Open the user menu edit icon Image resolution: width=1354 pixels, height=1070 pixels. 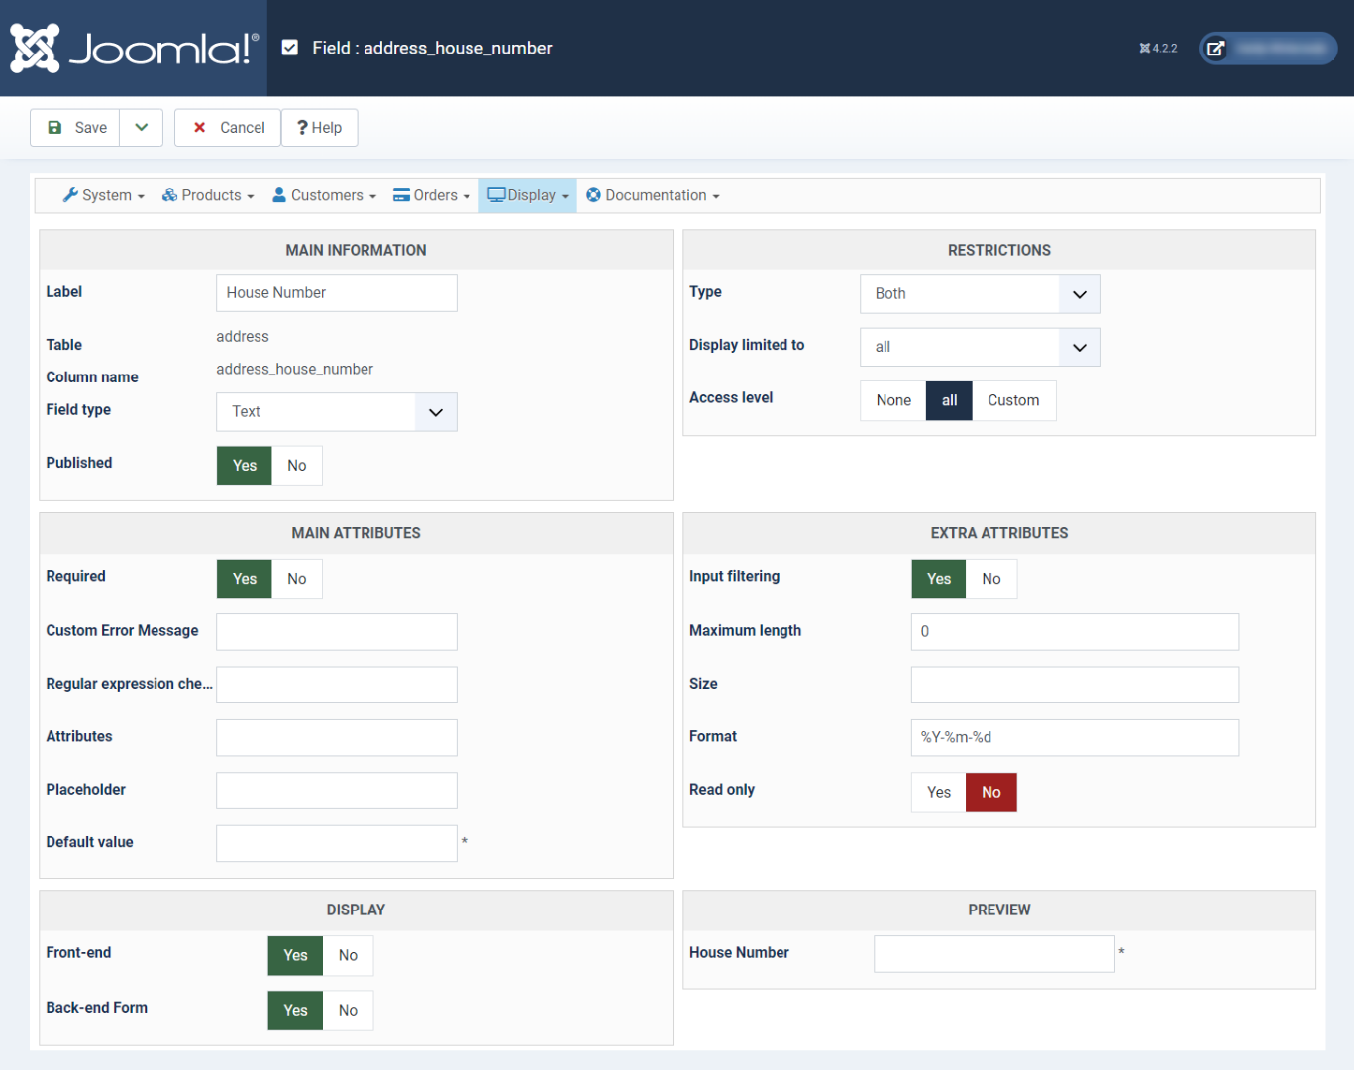1216,48
